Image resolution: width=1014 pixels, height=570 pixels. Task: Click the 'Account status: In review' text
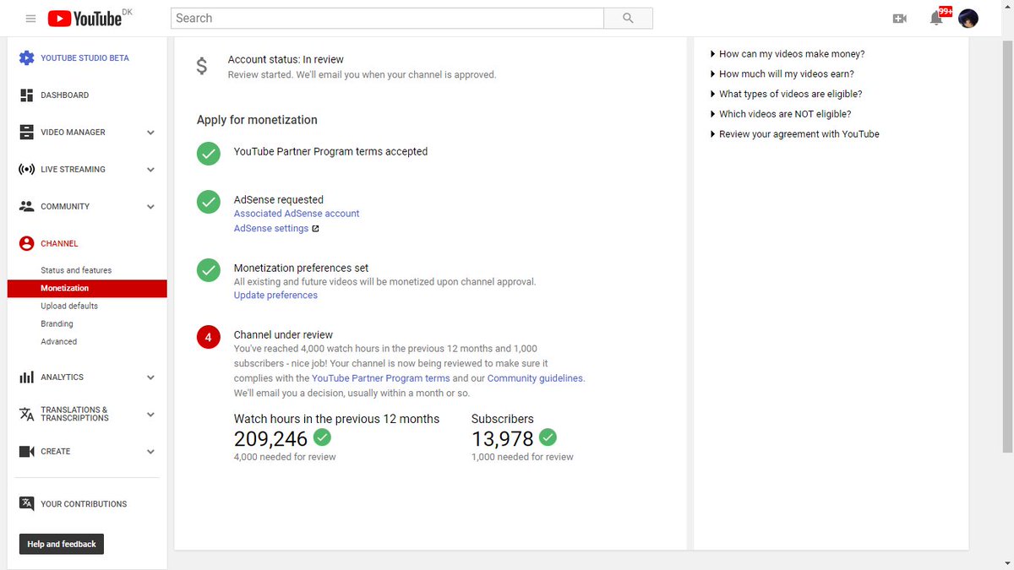(286, 60)
